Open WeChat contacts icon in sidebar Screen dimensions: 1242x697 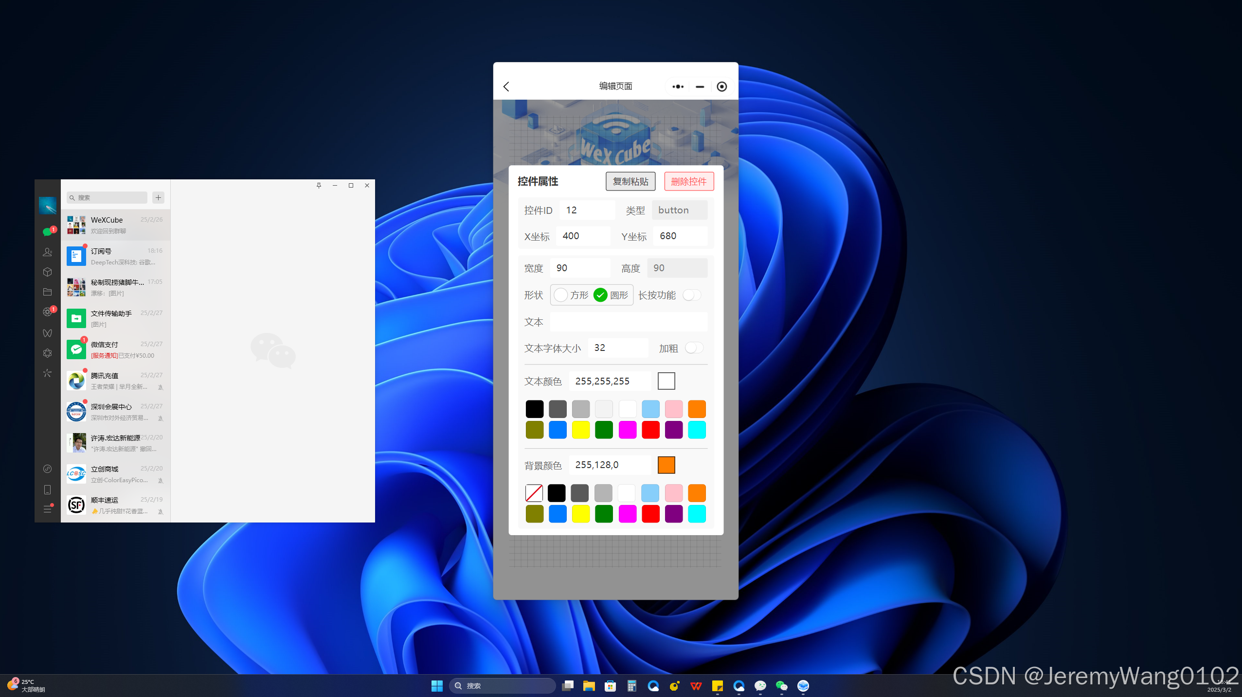tap(47, 252)
